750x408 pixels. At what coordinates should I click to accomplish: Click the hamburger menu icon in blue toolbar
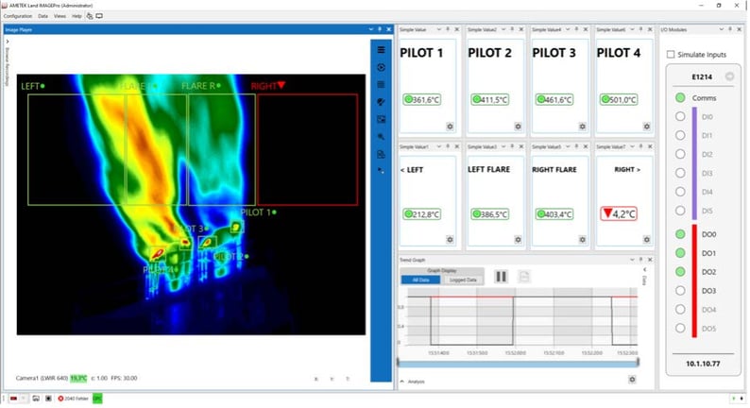[381, 50]
